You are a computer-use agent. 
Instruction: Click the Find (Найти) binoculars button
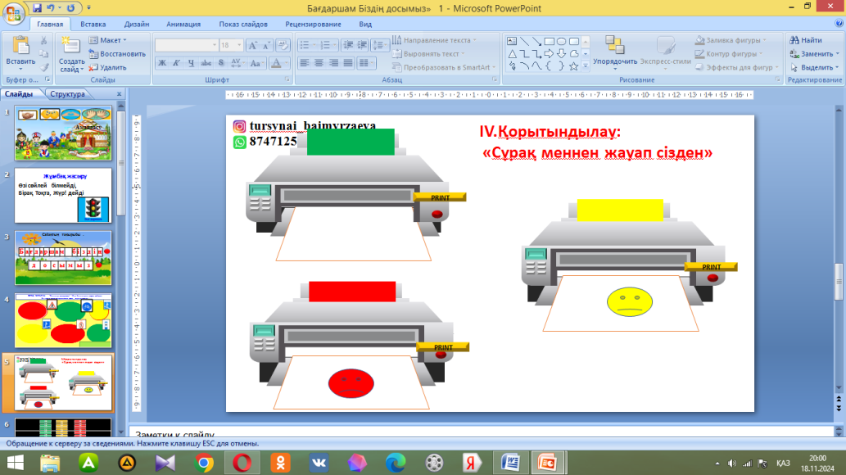(806, 39)
